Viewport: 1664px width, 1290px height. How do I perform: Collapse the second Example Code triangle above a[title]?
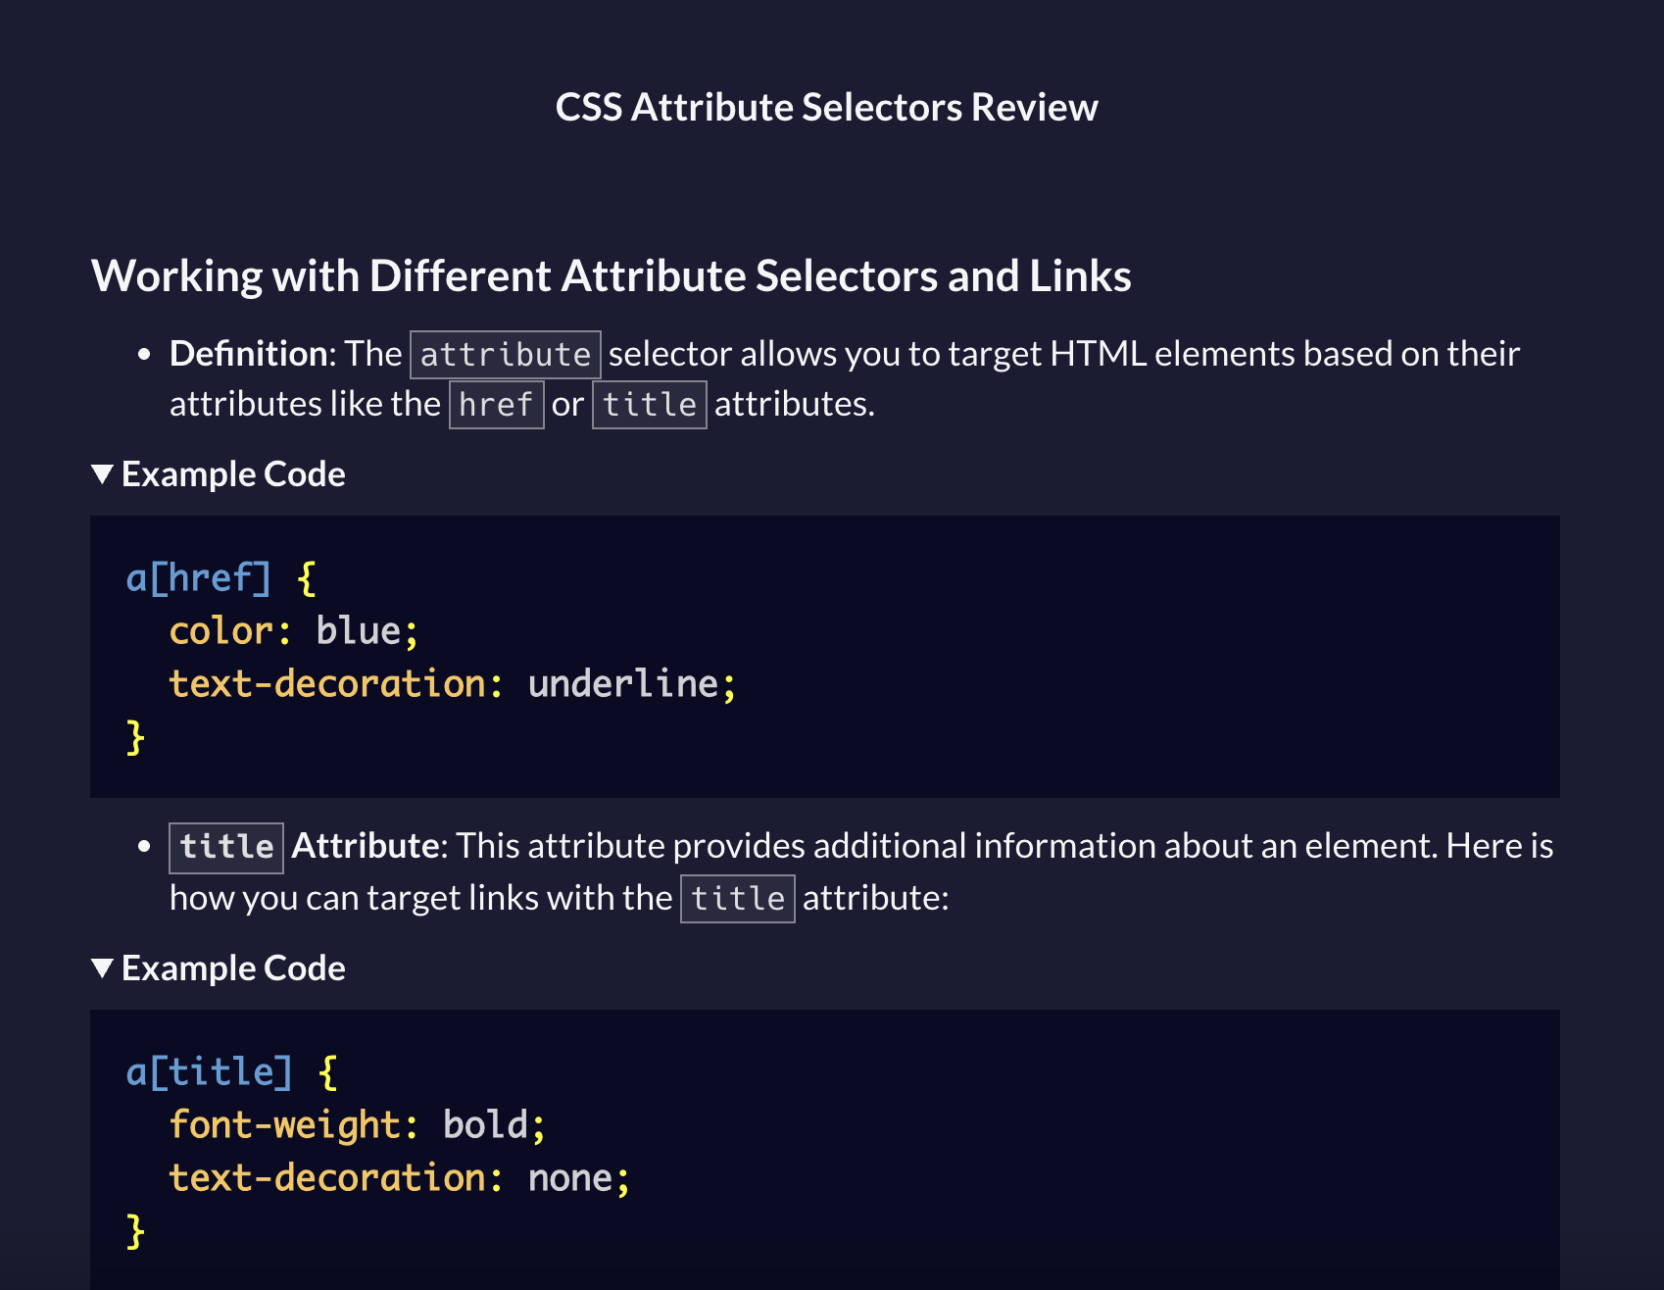tap(102, 968)
